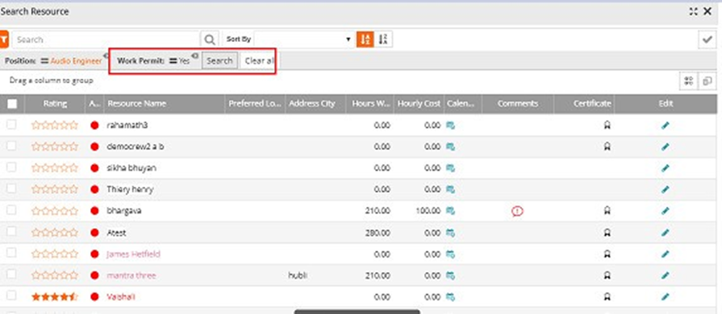Remove the Position filter tag
Screen dimensions: 722x314
(106, 56)
